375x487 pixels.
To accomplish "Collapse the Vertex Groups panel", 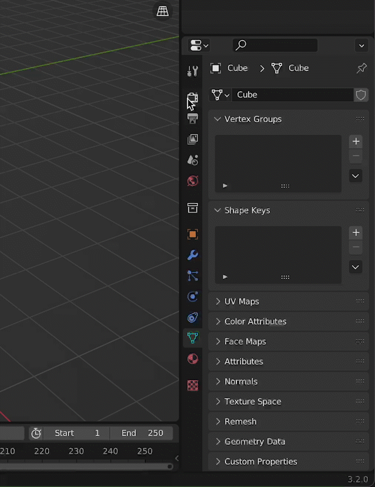I will [x=253, y=119].
